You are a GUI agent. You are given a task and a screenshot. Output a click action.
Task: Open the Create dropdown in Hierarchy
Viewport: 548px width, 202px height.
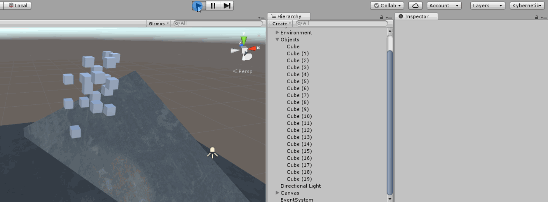pyautogui.click(x=281, y=23)
